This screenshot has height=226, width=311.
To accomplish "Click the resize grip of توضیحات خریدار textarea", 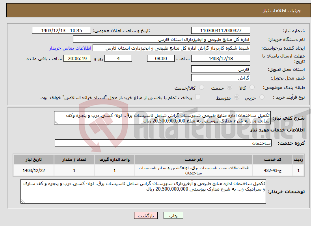I will (x=23, y=201).
